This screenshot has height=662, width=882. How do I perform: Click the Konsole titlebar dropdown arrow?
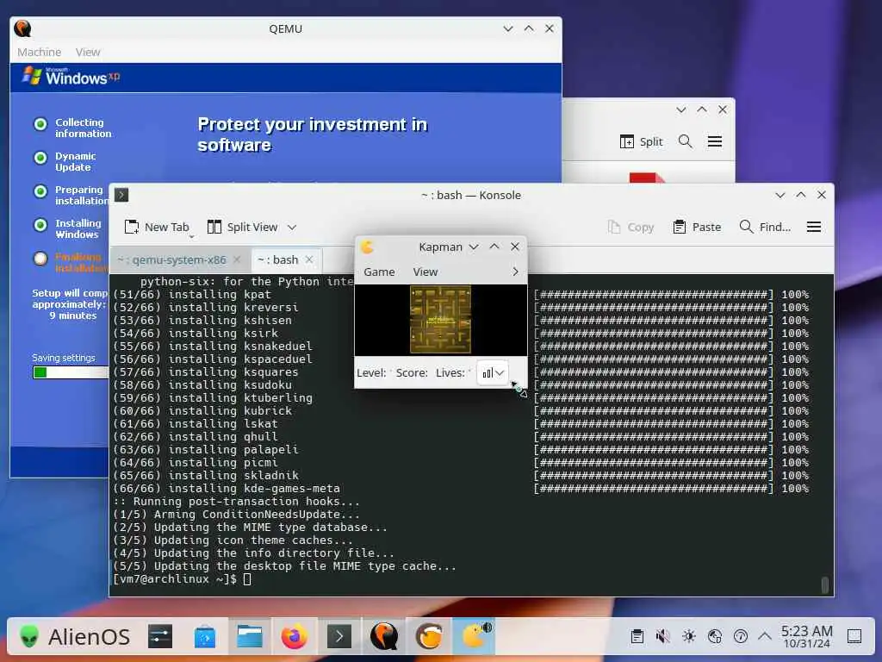[x=780, y=195]
